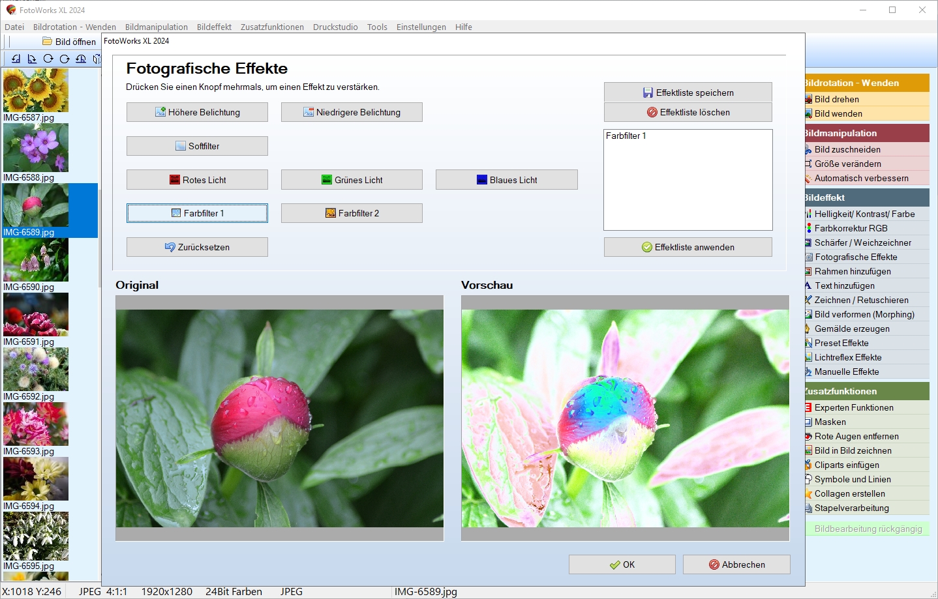Select the IMG-6591.jpg thumbnail
938x599 pixels.
[36, 315]
